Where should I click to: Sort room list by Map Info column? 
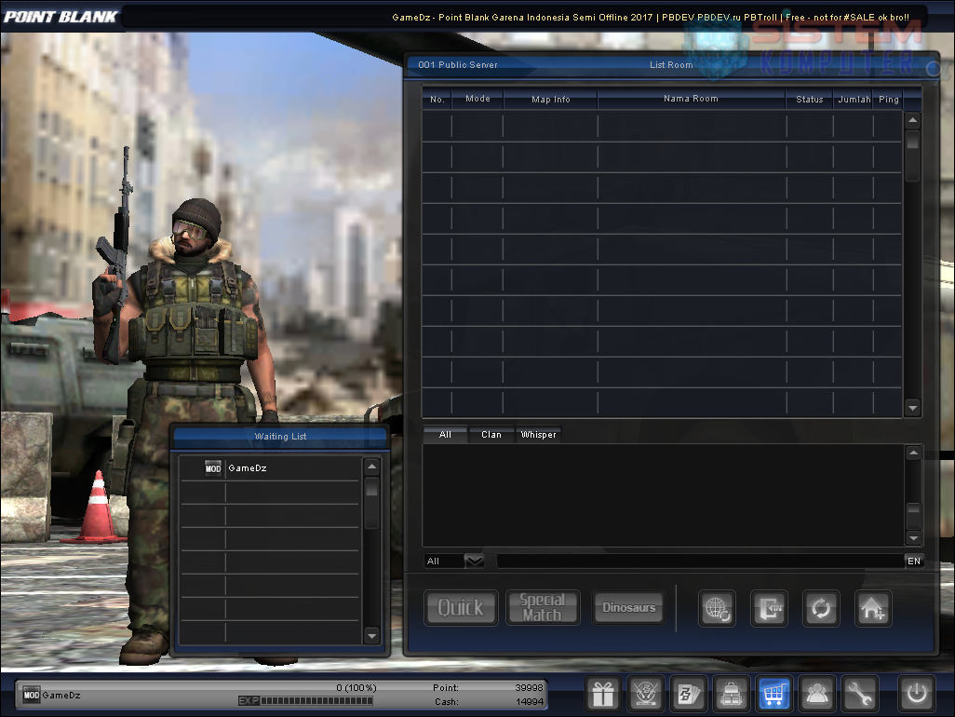(x=551, y=99)
